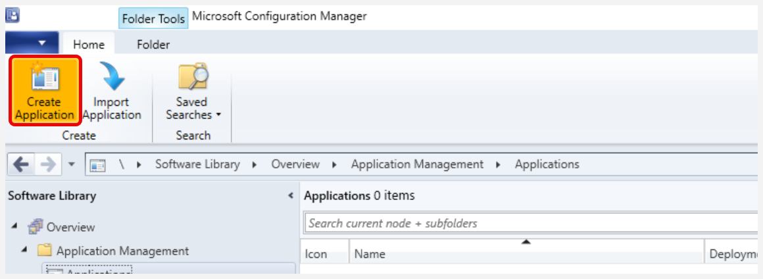763x279 pixels.
Task: Go back with the left arrow button
Action: point(21,165)
